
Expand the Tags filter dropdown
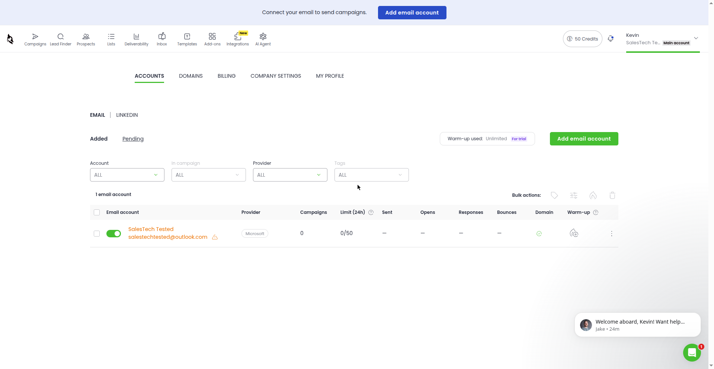[x=372, y=175]
